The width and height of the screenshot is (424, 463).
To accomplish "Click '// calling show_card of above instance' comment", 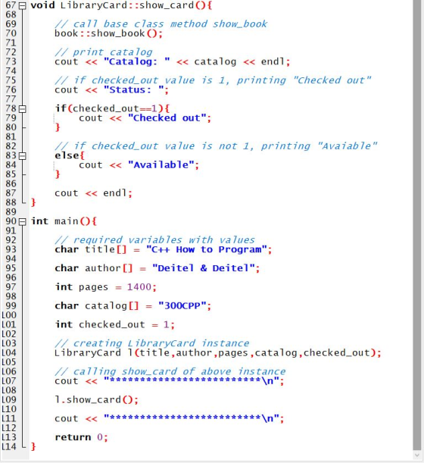I will click(170, 372).
